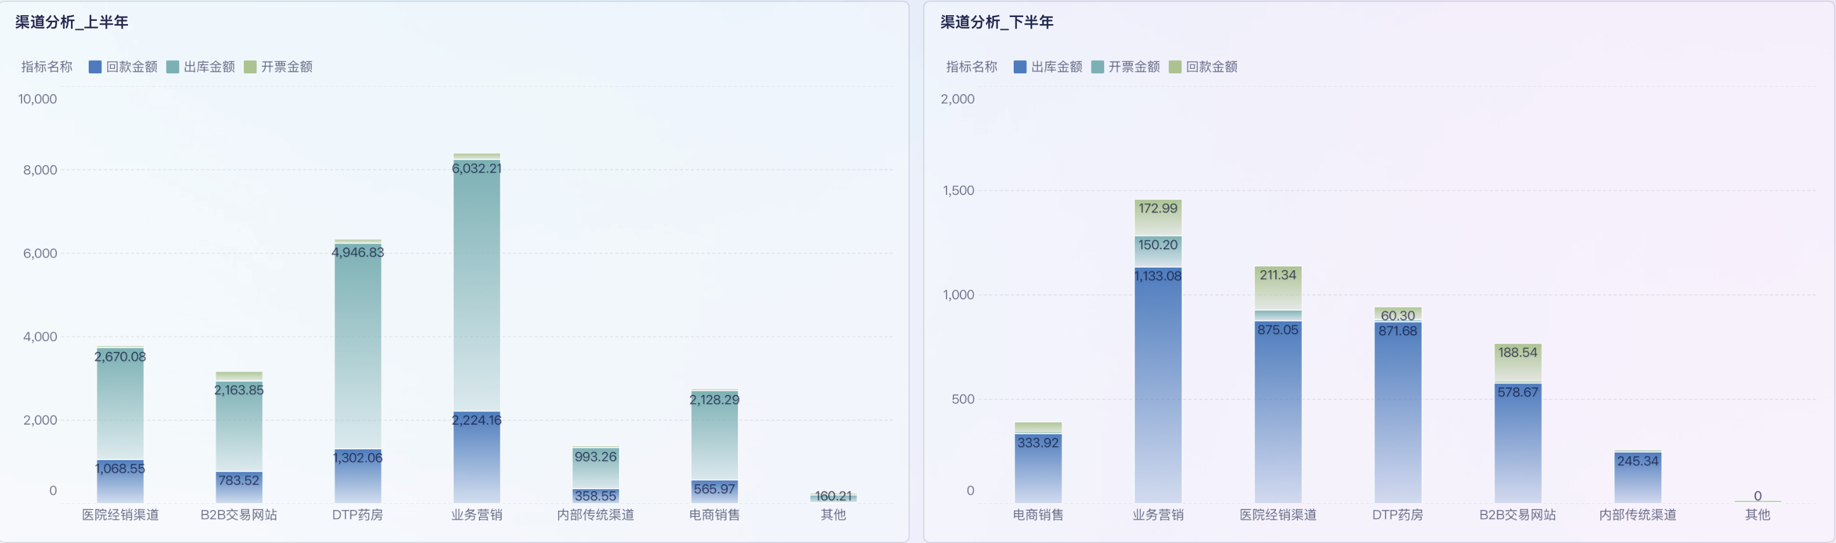Click the 2,670.08 segment of 医院经销渠道 bar

120,404
